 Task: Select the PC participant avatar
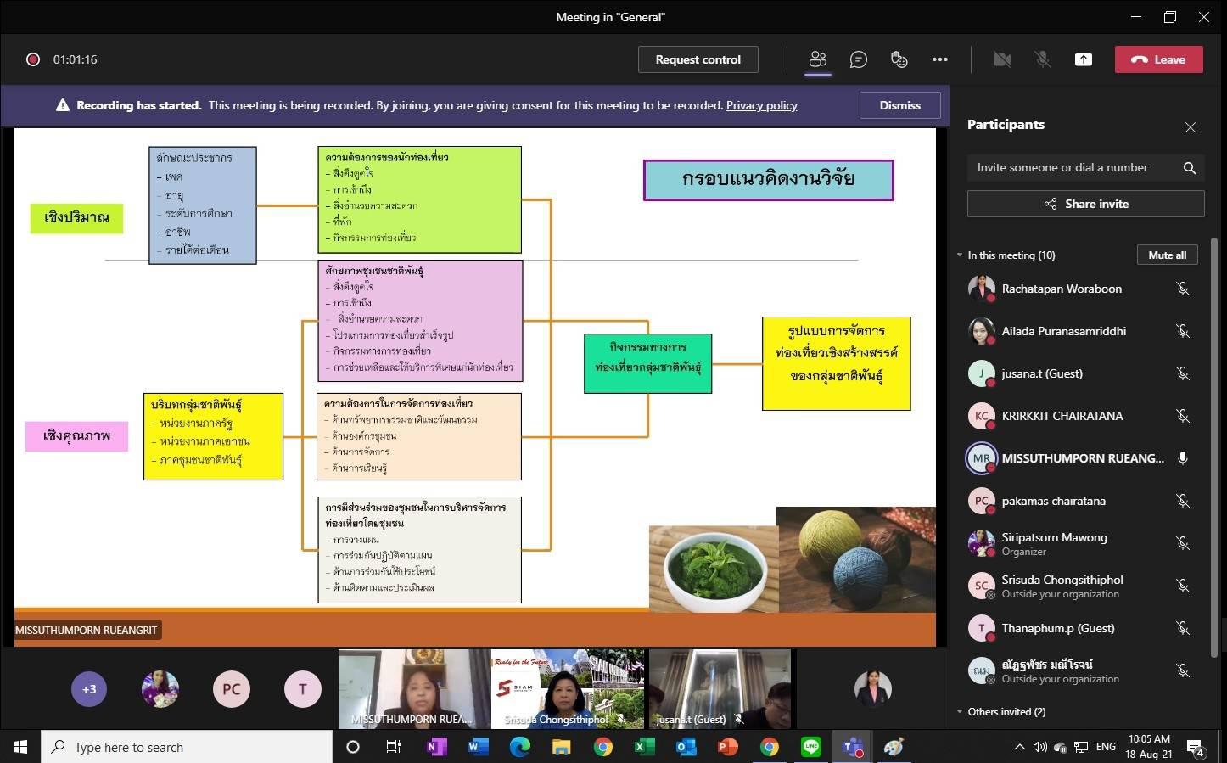pos(232,689)
